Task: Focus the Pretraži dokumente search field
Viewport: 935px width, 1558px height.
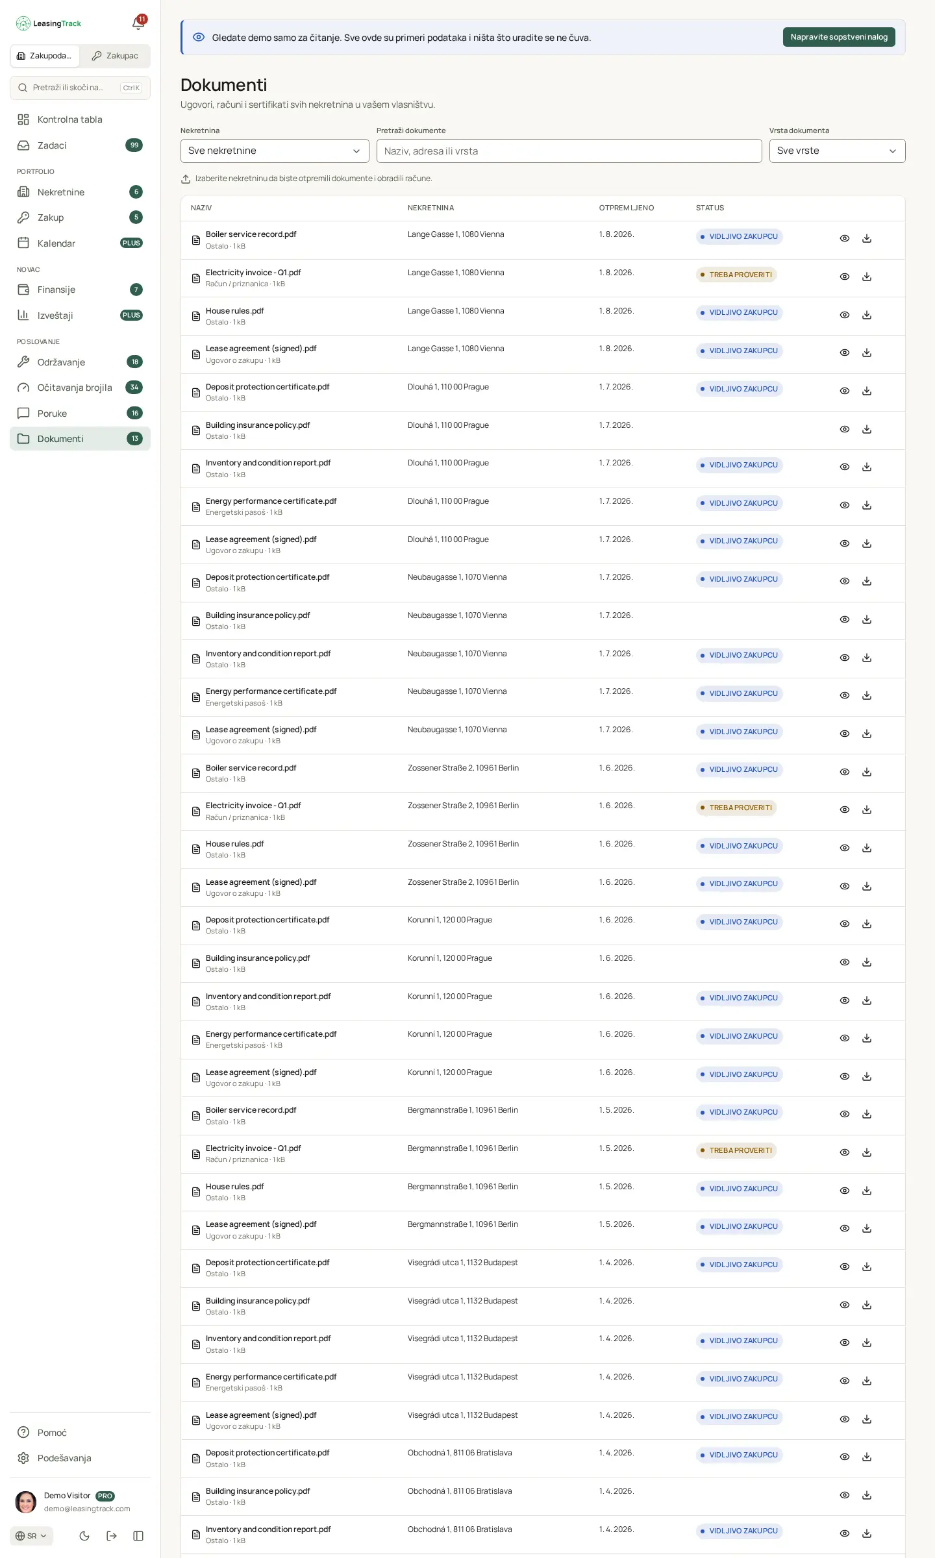Action: tap(569, 151)
